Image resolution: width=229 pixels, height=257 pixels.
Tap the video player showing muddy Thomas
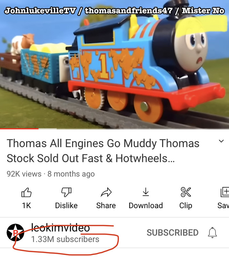[114, 64]
